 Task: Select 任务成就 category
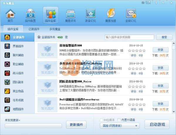(17, 100)
